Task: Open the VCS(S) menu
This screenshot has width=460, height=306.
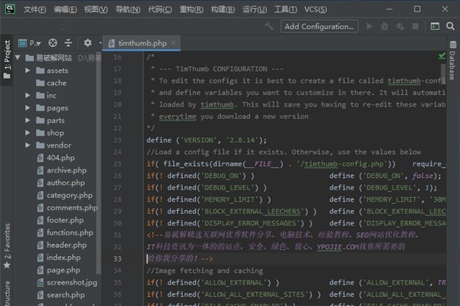Action: tap(315, 9)
